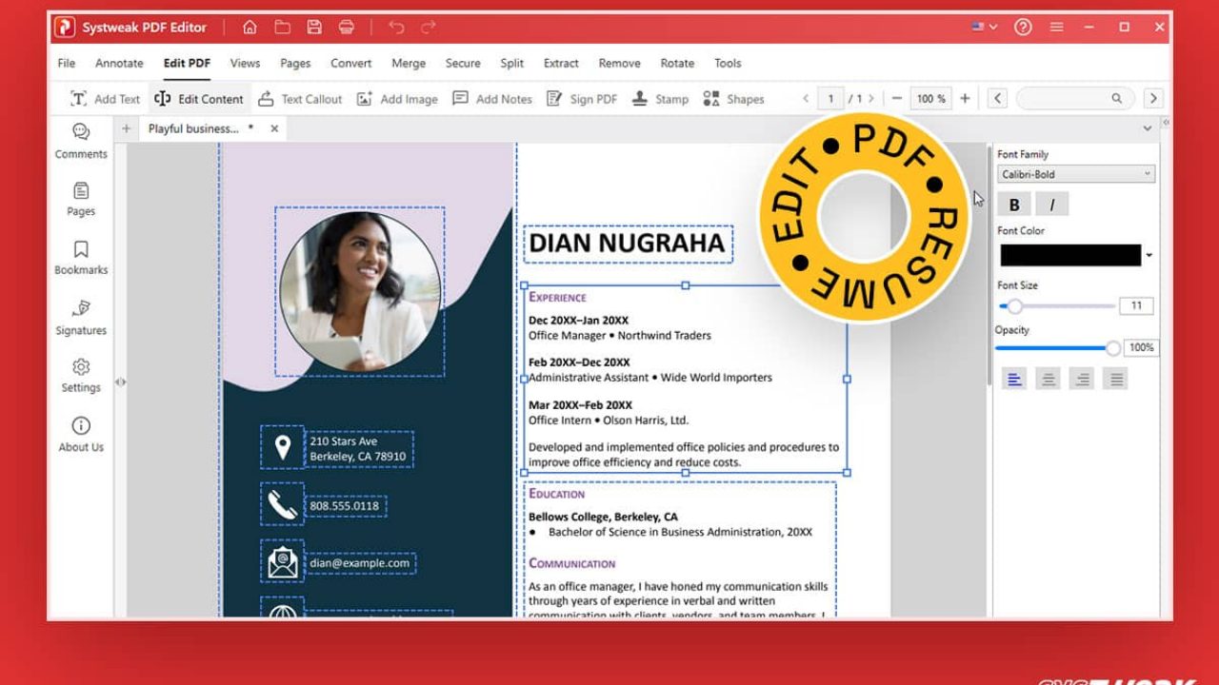This screenshot has width=1219, height=685.
Task: Select the Stamp tool
Action: coord(659,99)
